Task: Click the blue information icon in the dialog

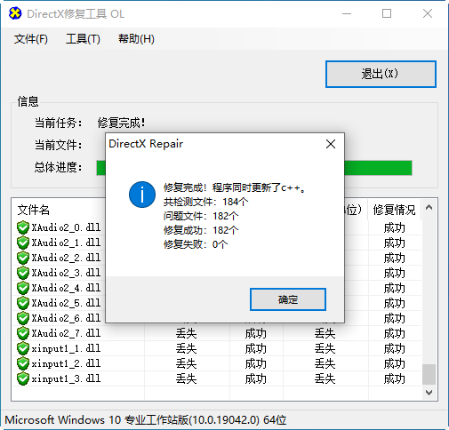Action: coord(142,195)
